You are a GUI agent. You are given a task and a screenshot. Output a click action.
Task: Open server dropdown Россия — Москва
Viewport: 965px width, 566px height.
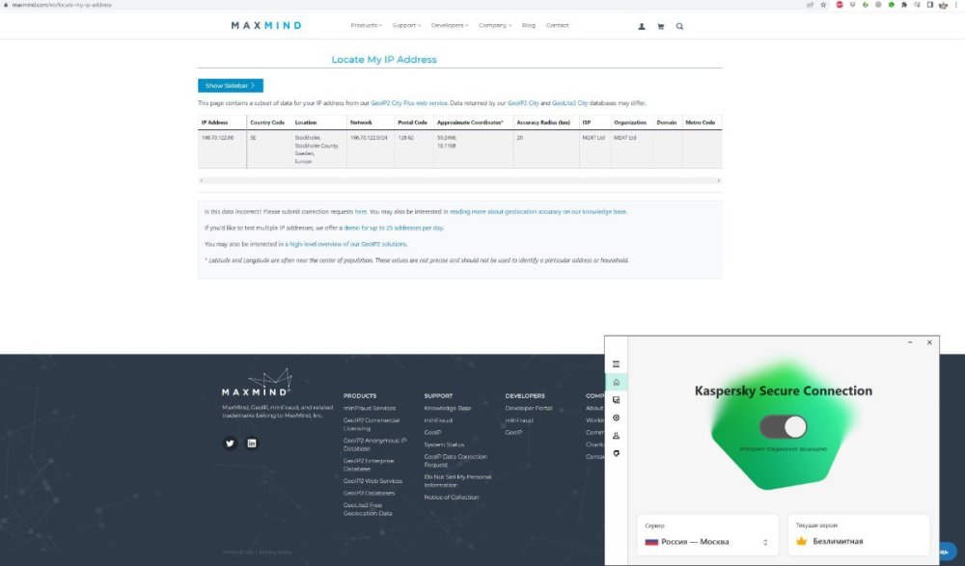tap(707, 535)
